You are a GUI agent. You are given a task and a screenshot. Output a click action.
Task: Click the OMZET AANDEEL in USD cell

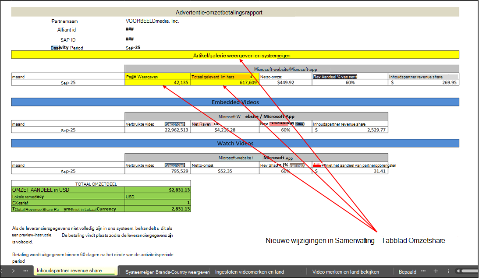(68, 190)
